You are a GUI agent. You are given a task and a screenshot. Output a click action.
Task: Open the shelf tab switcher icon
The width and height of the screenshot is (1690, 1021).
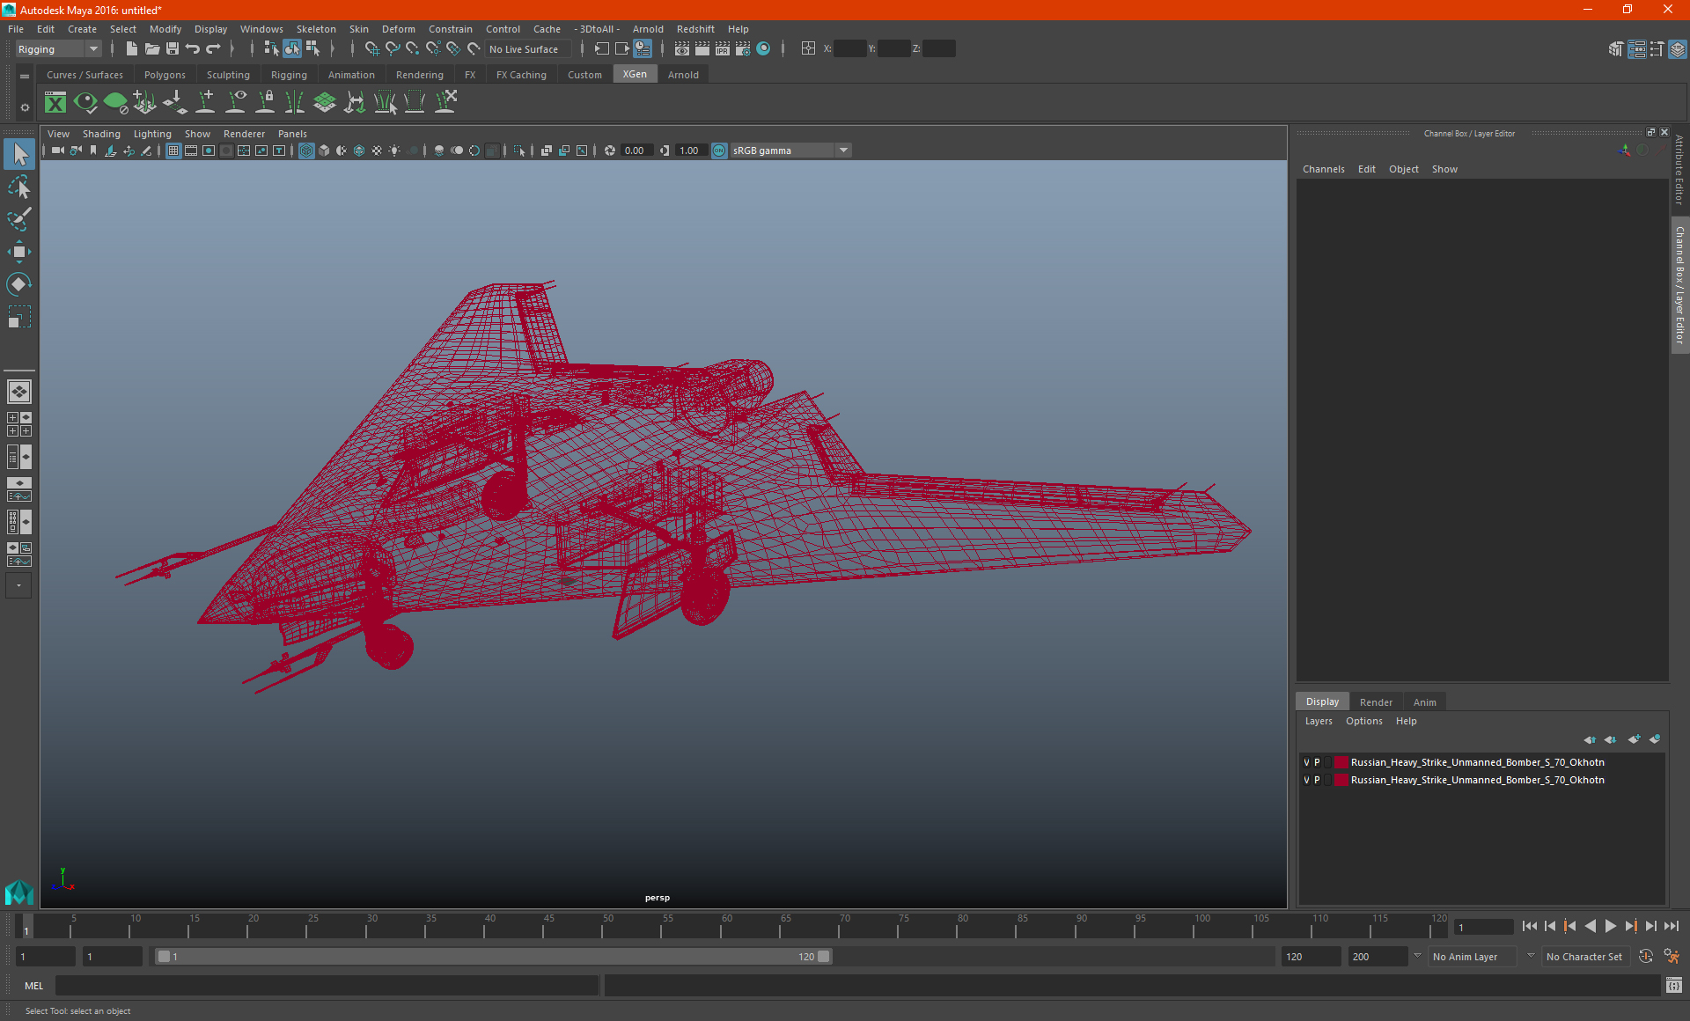tap(25, 77)
